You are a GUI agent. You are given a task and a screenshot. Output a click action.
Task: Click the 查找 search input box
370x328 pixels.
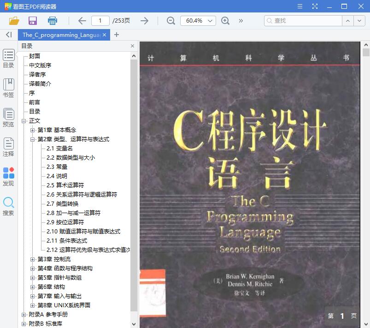pos(303,21)
